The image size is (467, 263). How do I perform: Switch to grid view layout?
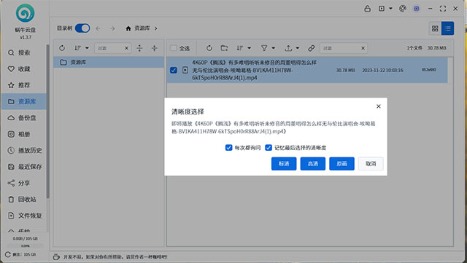[435, 28]
